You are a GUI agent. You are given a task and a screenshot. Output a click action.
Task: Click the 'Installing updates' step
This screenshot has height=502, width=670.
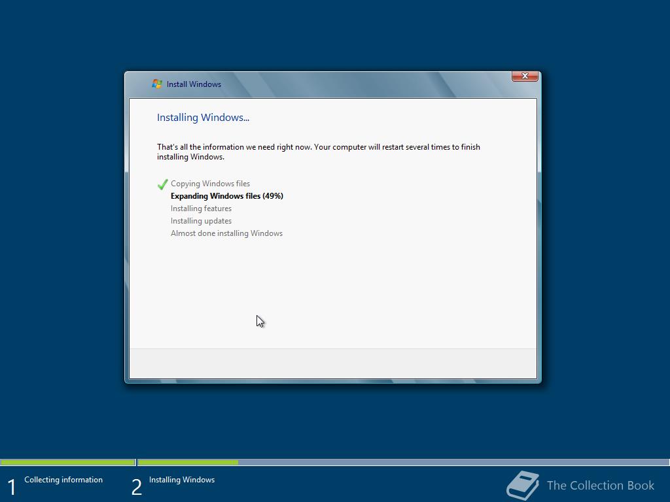[x=201, y=221]
